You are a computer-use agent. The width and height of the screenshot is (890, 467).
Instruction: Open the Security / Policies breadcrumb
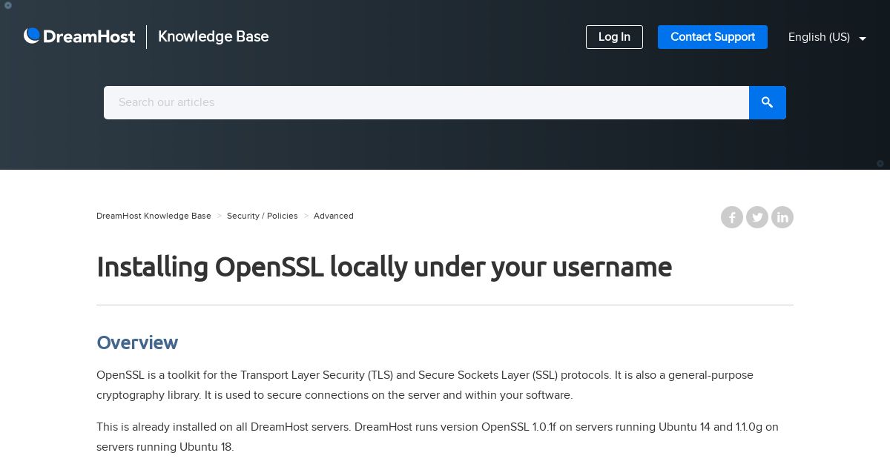262,216
